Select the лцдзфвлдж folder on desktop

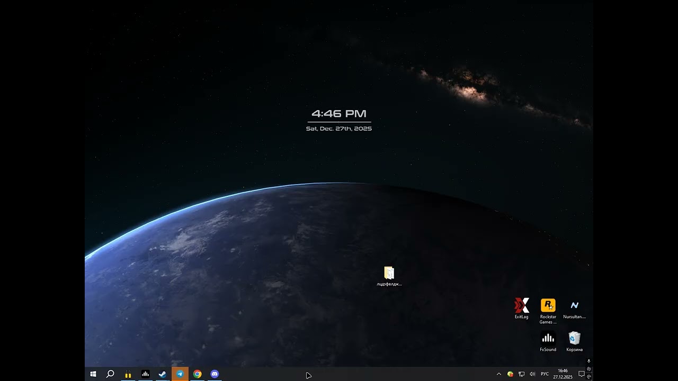389,276
